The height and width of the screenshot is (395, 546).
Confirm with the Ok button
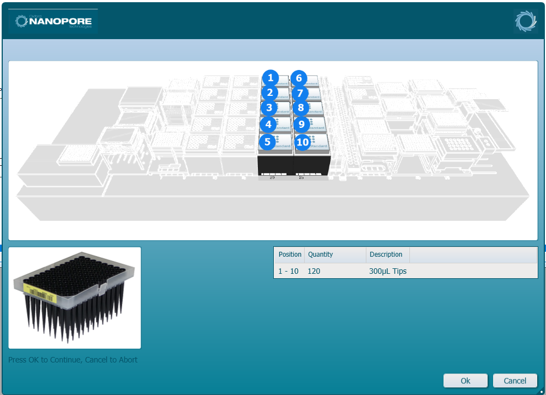[465, 381]
